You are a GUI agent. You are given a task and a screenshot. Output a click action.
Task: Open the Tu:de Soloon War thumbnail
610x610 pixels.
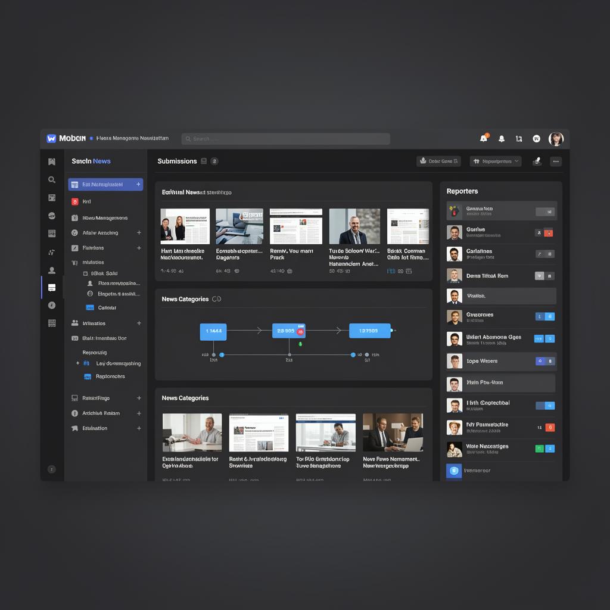tap(354, 226)
